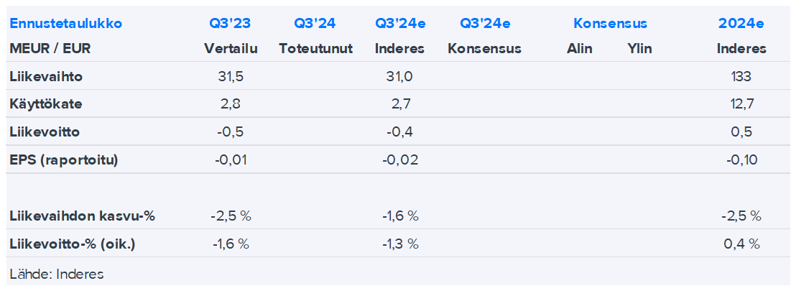The image size is (796, 291).
Task: Click the Alin consensus subheader
Action: tap(579, 49)
